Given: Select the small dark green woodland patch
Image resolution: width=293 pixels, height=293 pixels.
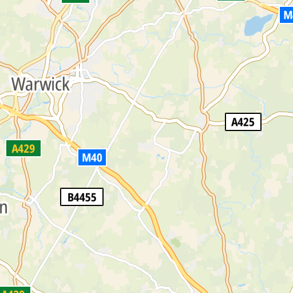Looking at the screenshot, I should 176,243.
